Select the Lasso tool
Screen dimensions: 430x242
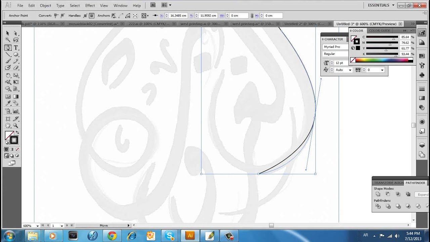click(15, 40)
